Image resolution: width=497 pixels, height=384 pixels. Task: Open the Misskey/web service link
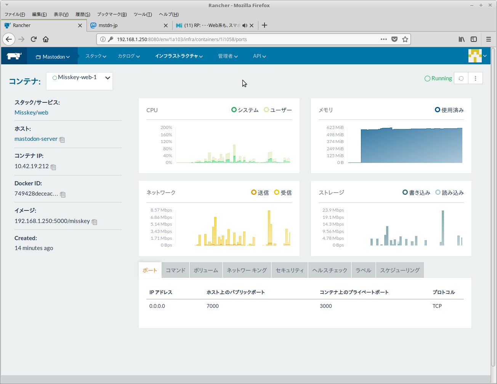pyautogui.click(x=31, y=113)
